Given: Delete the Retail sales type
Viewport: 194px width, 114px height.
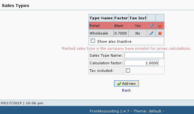Looking at the screenshot, I should 160,26.
